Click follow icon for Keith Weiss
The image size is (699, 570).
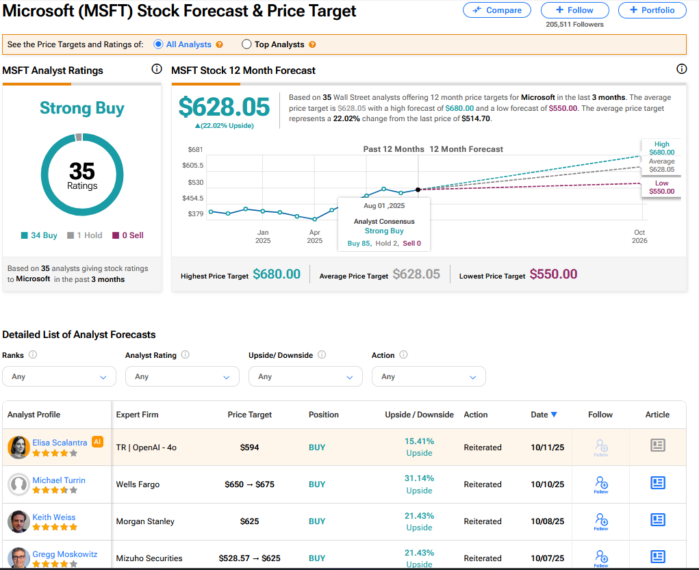(600, 521)
